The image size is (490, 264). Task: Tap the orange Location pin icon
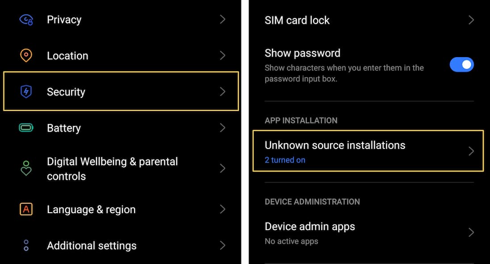[x=26, y=56]
